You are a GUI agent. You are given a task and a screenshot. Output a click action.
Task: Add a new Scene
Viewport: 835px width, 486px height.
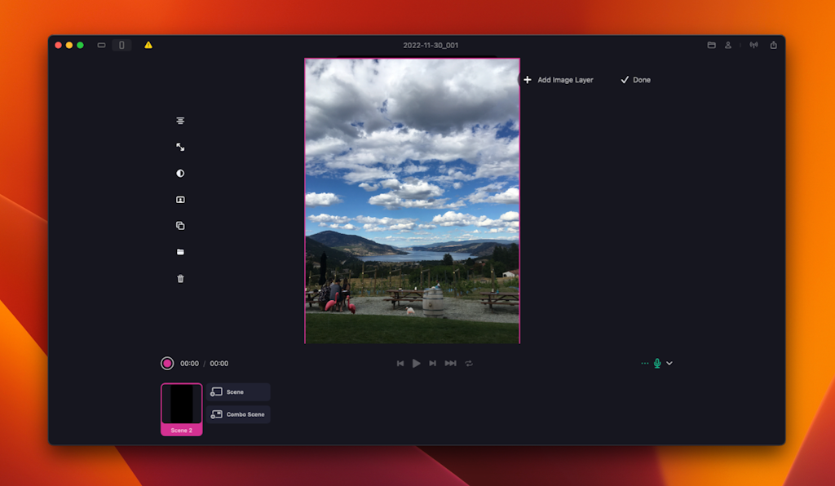(x=237, y=391)
